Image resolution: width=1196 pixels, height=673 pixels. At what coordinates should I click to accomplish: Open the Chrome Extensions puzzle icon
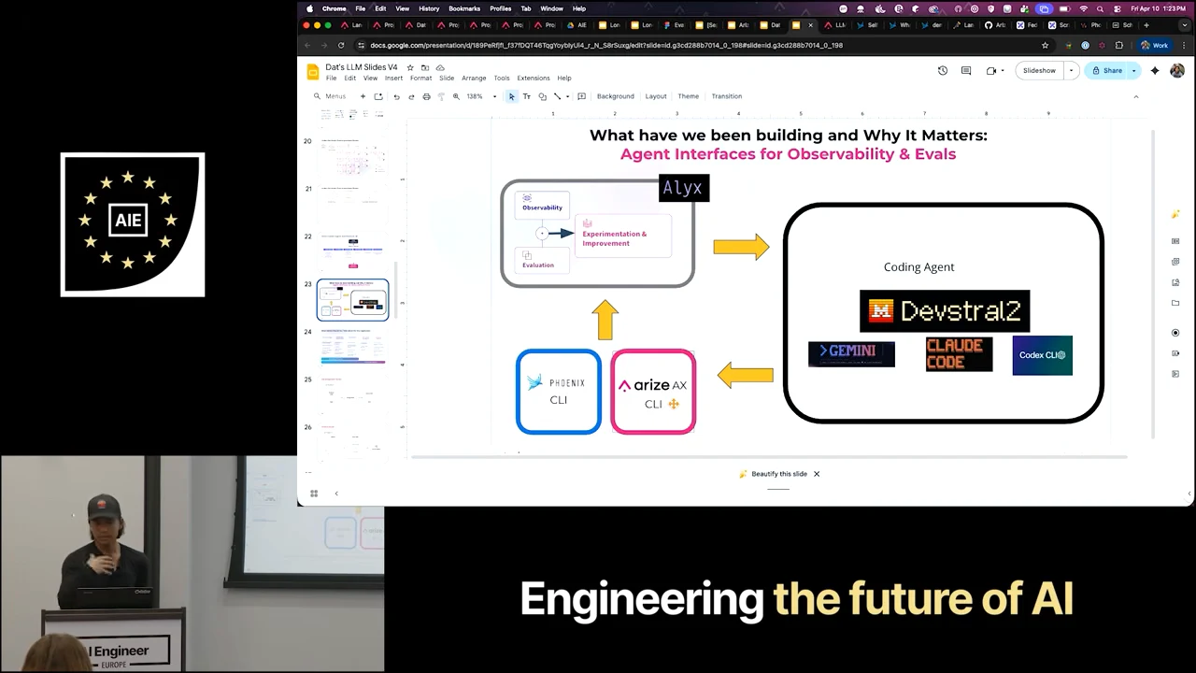pos(1119,45)
